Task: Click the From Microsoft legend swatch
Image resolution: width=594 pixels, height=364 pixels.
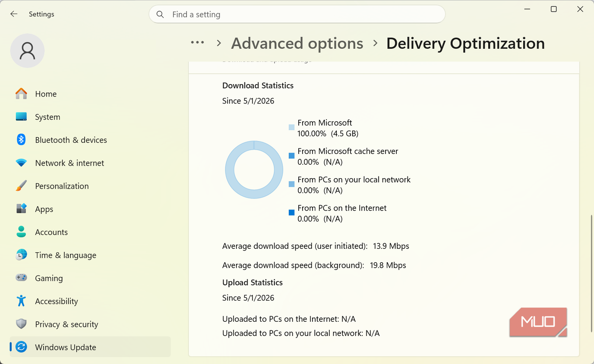Action: click(x=292, y=127)
